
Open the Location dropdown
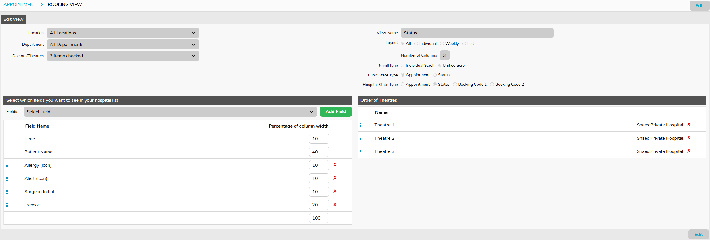pyautogui.click(x=123, y=33)
